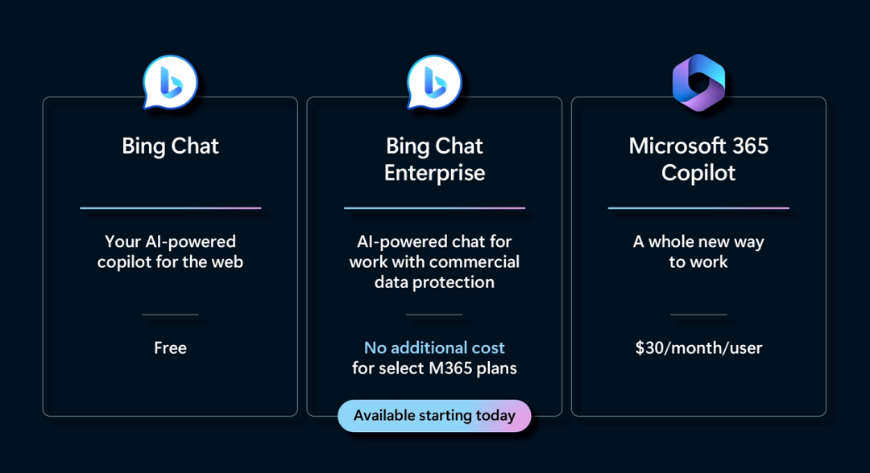Click gradient divider under Microsoft 365 Copilot
The width and height of the screenshot is (870, 473).
coord(698,208)
